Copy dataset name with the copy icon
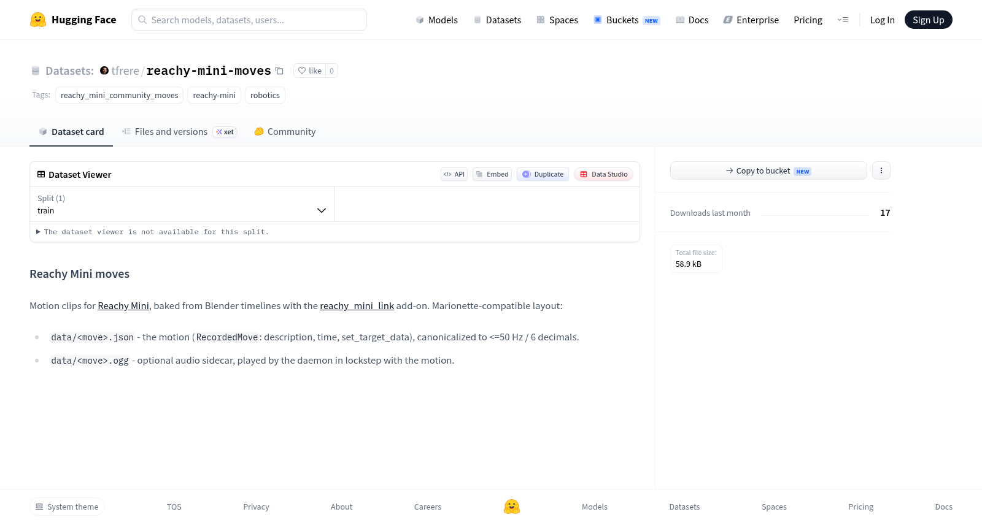This screenshot has width=982, height=528. 279,71
